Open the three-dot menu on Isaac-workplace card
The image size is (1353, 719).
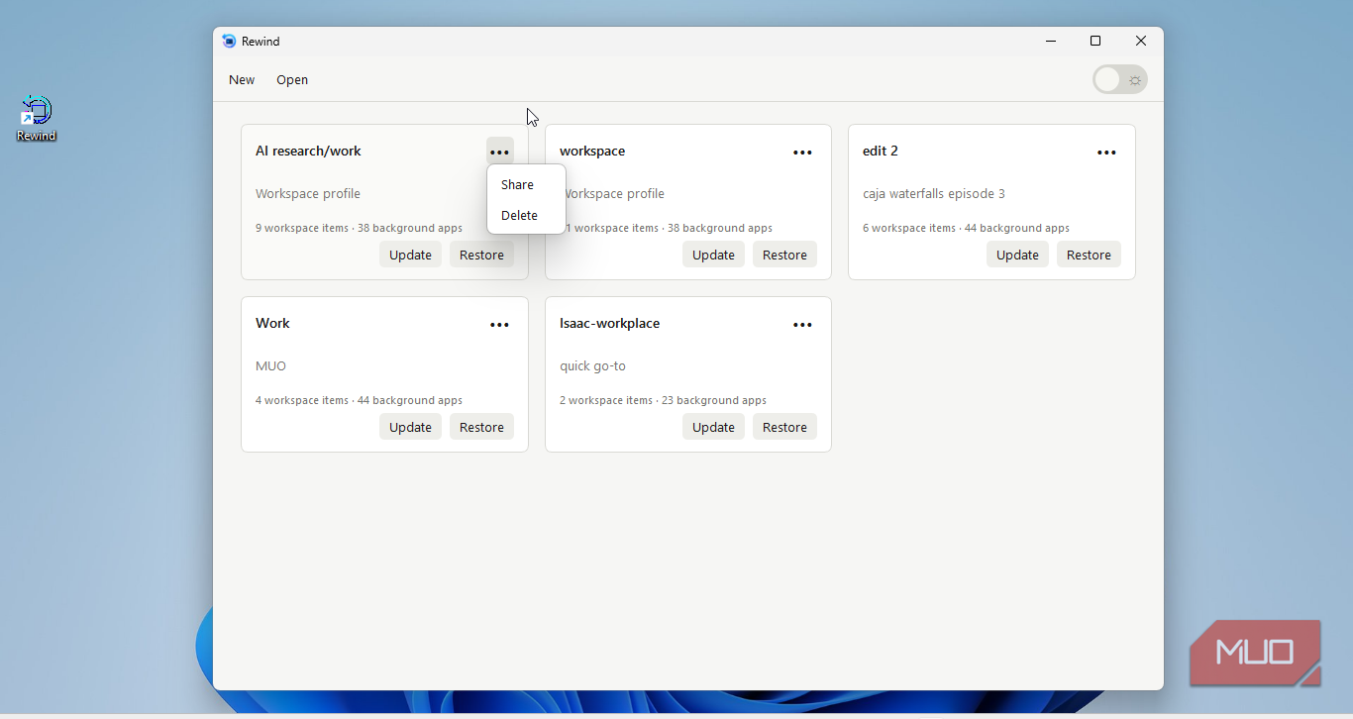pyautogui.click(x=802, y=324)
